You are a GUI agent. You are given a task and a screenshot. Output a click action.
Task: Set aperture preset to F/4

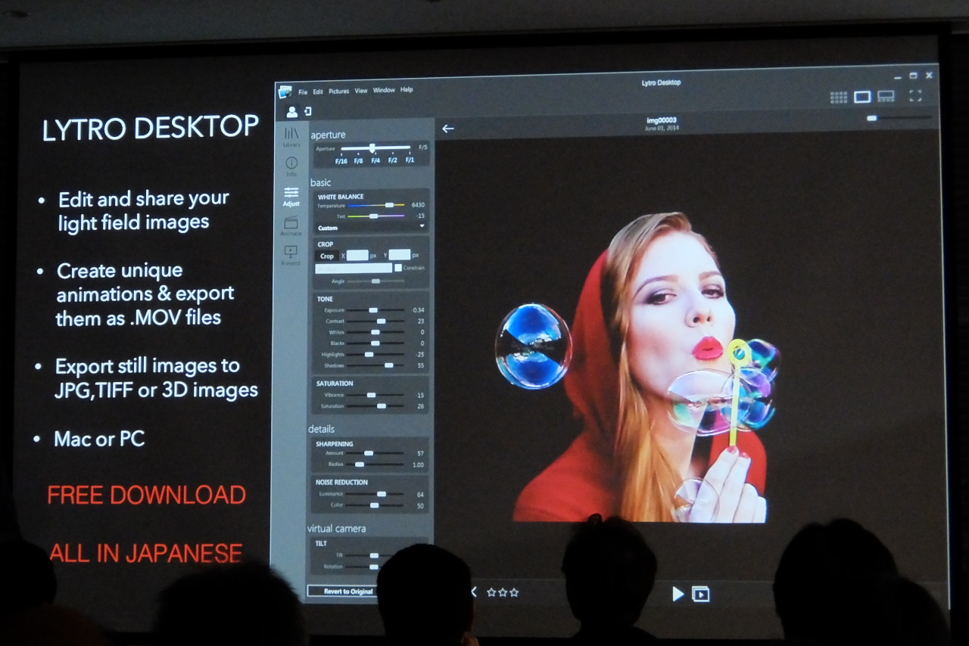click(375, 160)
